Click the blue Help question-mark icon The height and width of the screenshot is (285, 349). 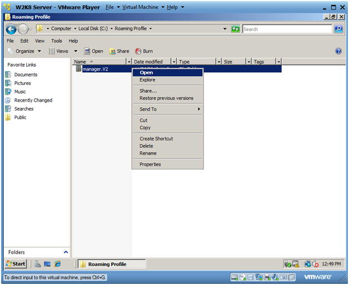click(338, 52)
